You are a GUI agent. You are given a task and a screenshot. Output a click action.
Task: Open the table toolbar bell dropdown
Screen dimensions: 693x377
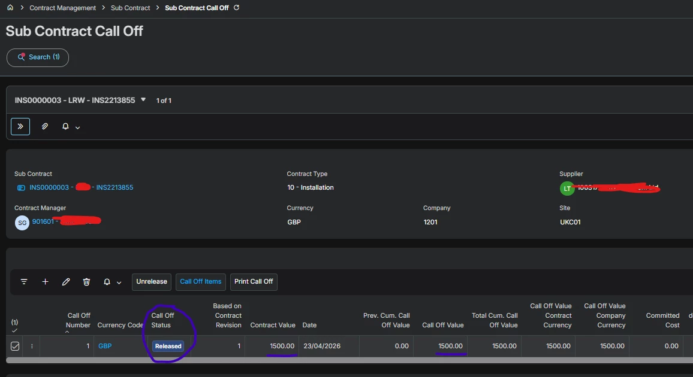pyautogui.click(x=112, y=282)
